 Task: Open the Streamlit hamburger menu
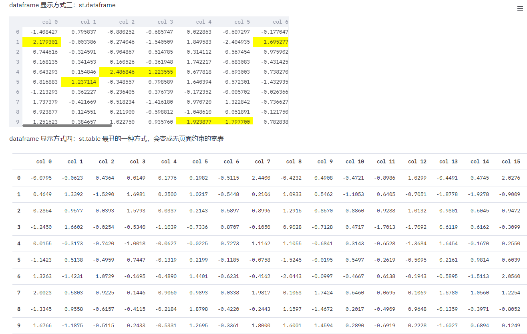[x=520, y=9]
